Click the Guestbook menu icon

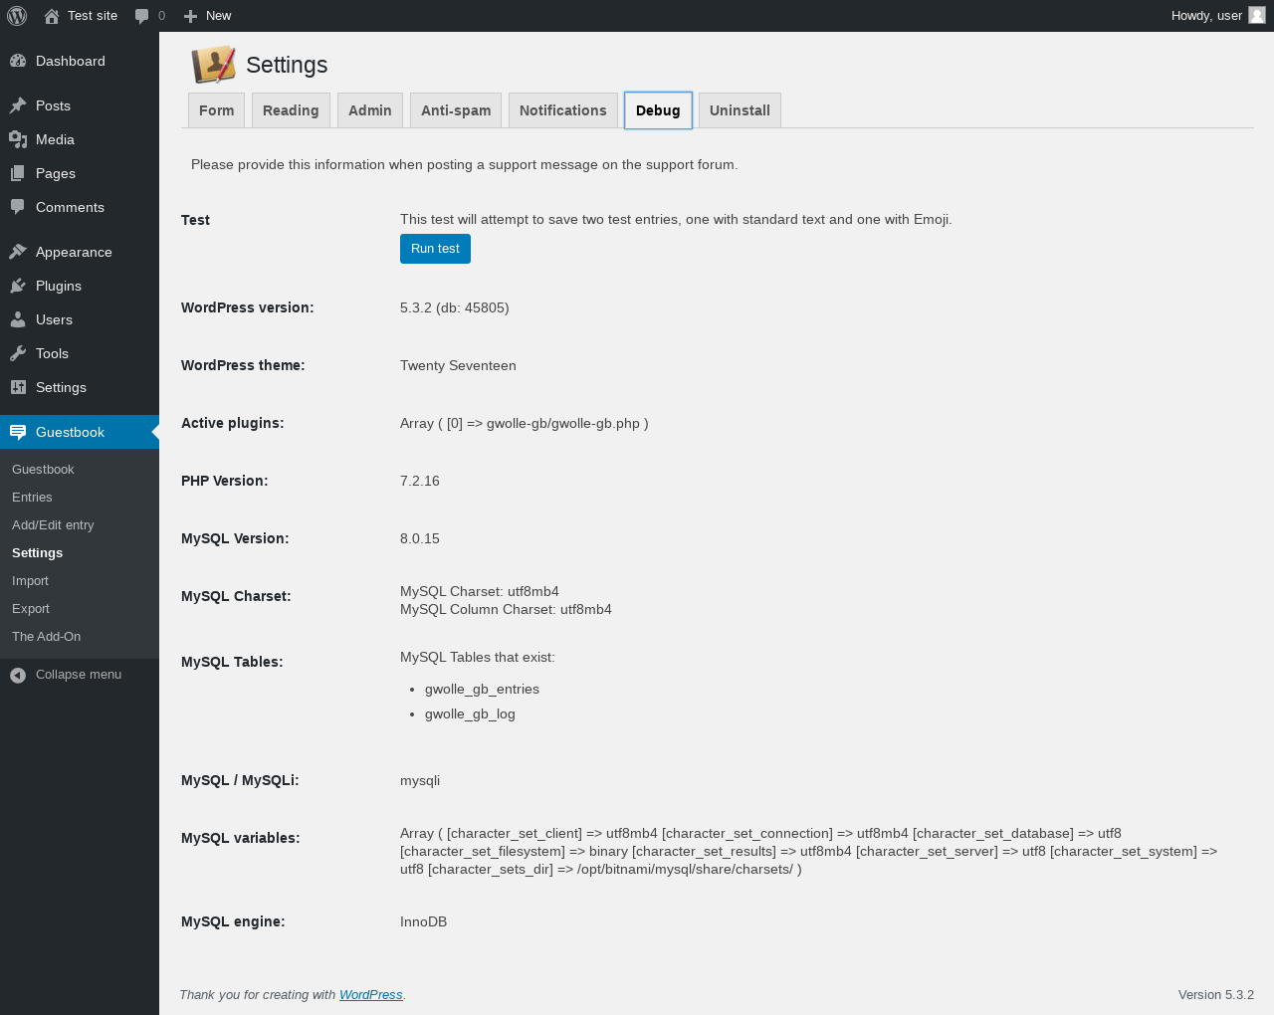click(x=18, y=432)
